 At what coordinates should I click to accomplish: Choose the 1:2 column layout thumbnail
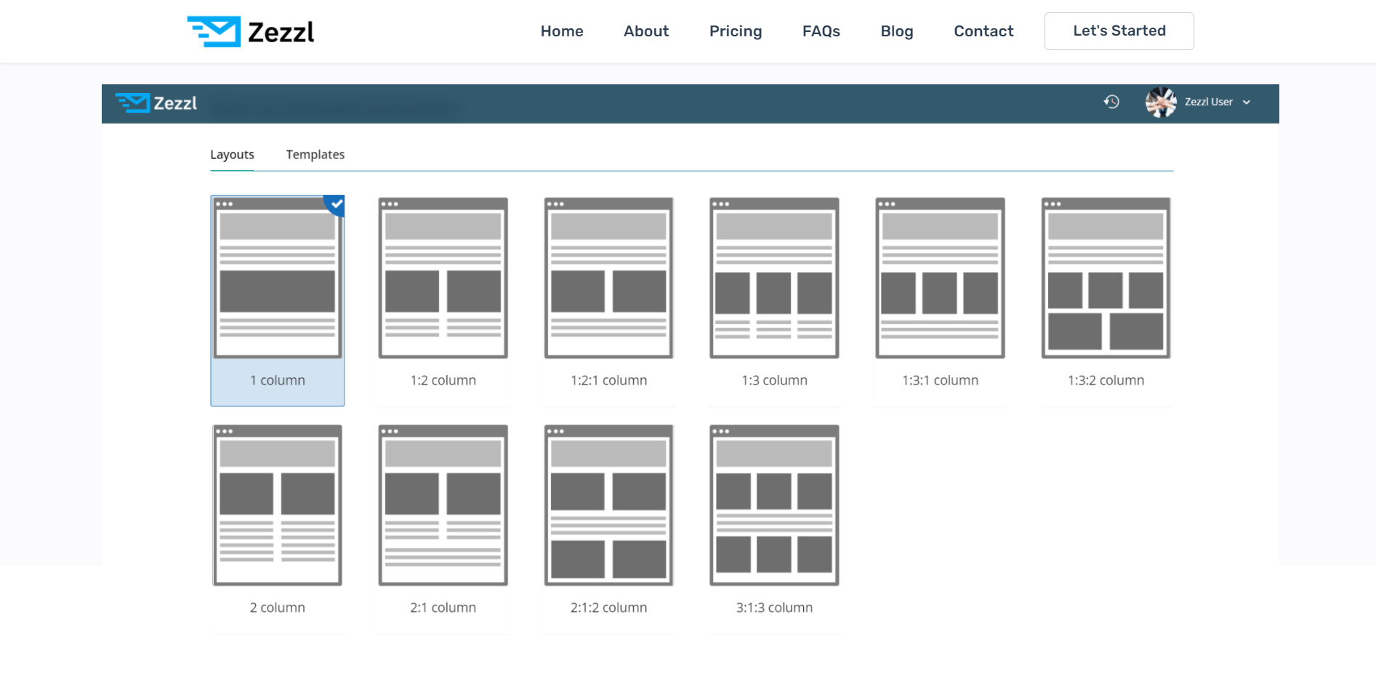tap(443, 278)
